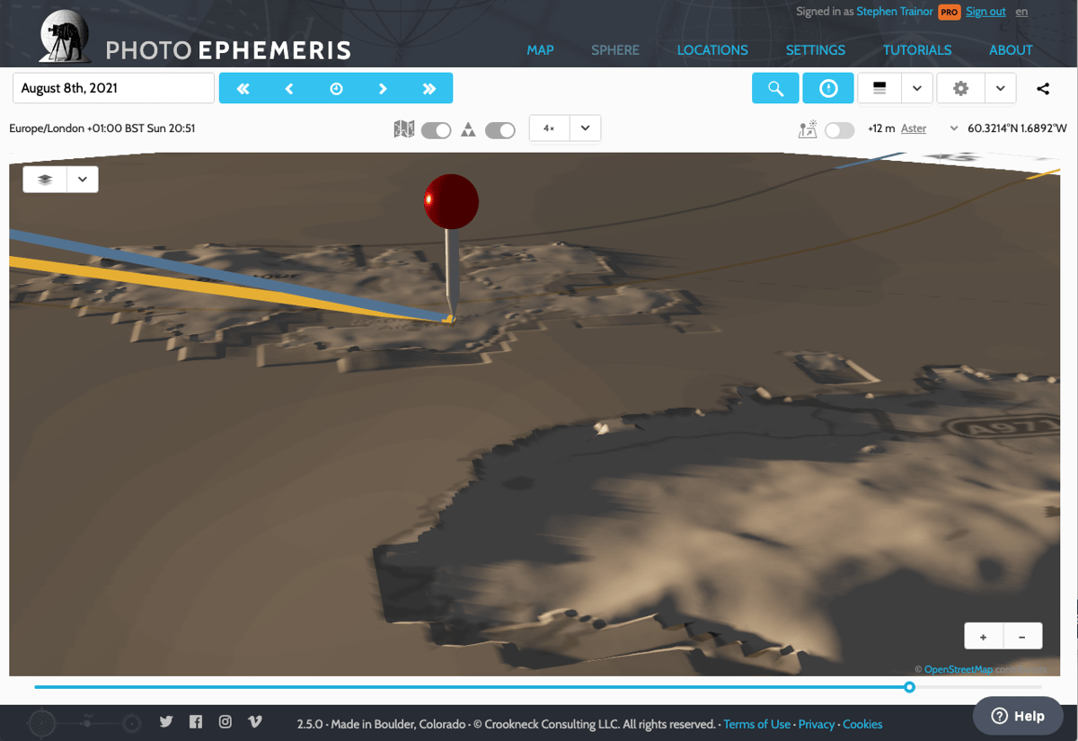Toggle the map overlay switch

pyautogui.click(x=436, y=129)
